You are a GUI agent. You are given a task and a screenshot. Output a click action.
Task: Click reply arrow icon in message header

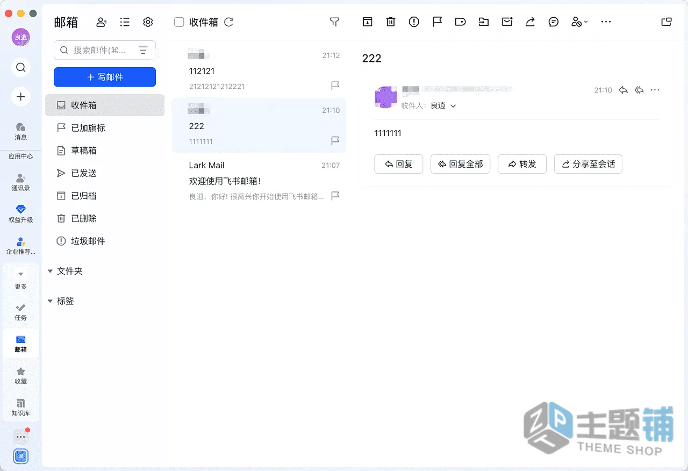(623, 90)
